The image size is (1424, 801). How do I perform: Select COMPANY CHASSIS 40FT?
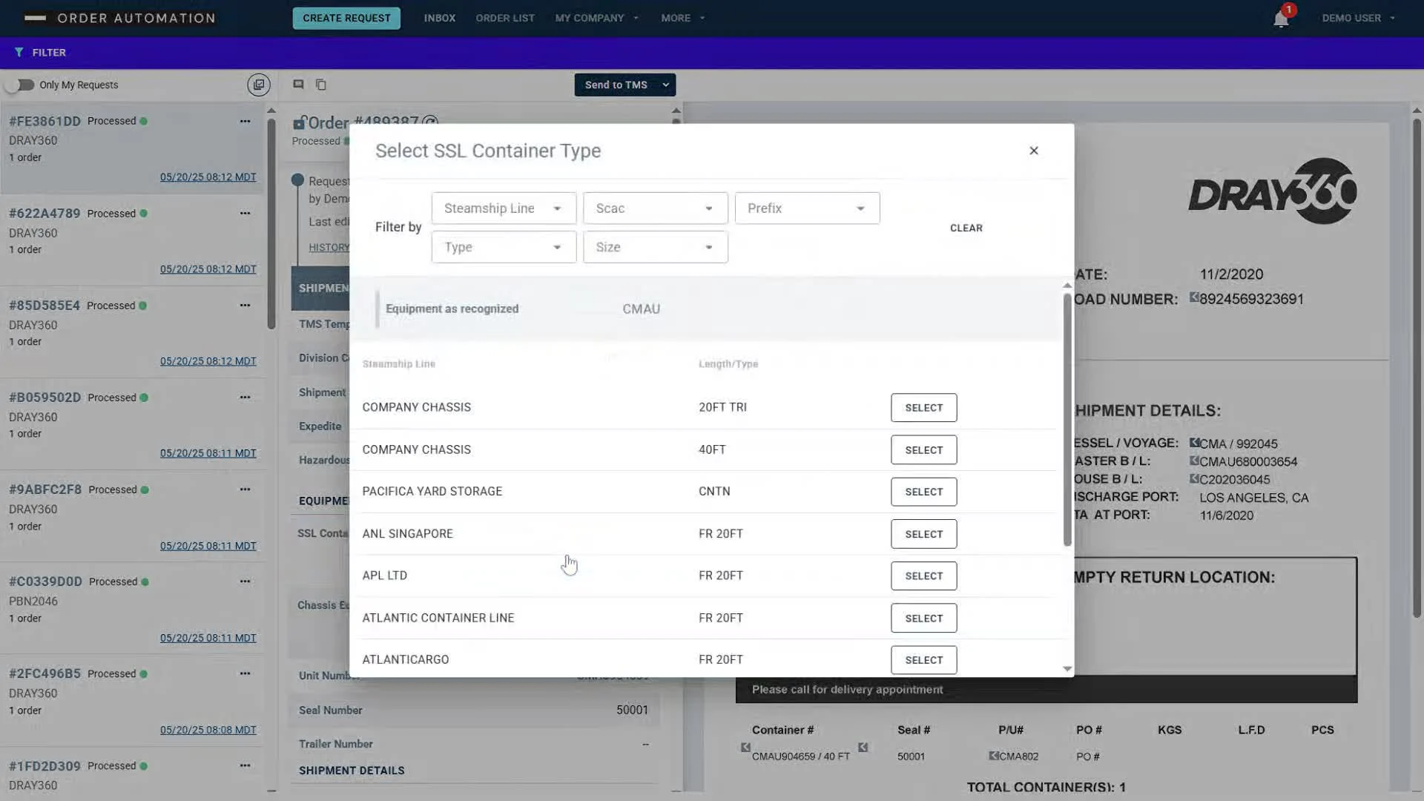923,450
